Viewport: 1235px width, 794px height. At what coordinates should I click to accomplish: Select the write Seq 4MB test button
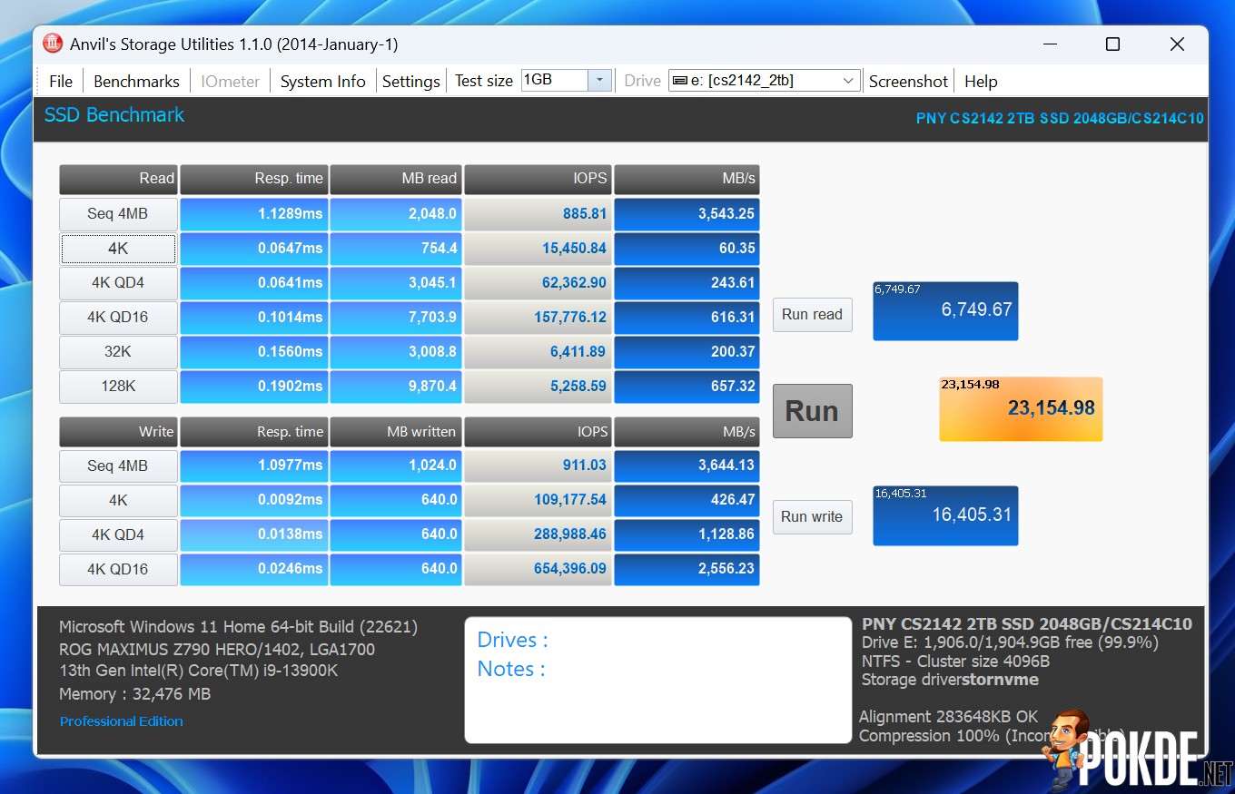pos(118,466)
